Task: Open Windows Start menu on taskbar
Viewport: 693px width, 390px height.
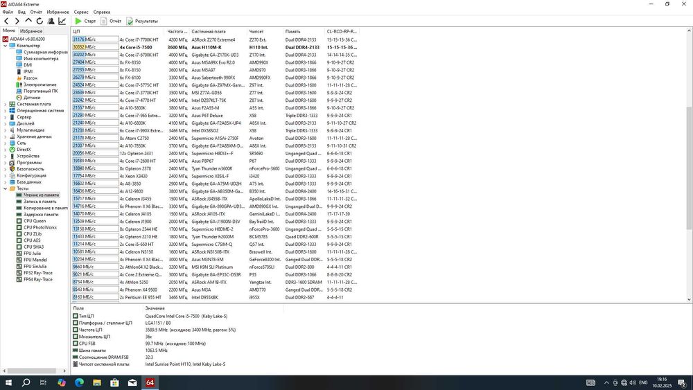Action: (x=8, y=382)
